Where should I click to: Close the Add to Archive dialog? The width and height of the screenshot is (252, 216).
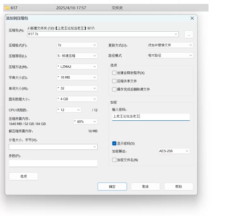pos(192,18)
